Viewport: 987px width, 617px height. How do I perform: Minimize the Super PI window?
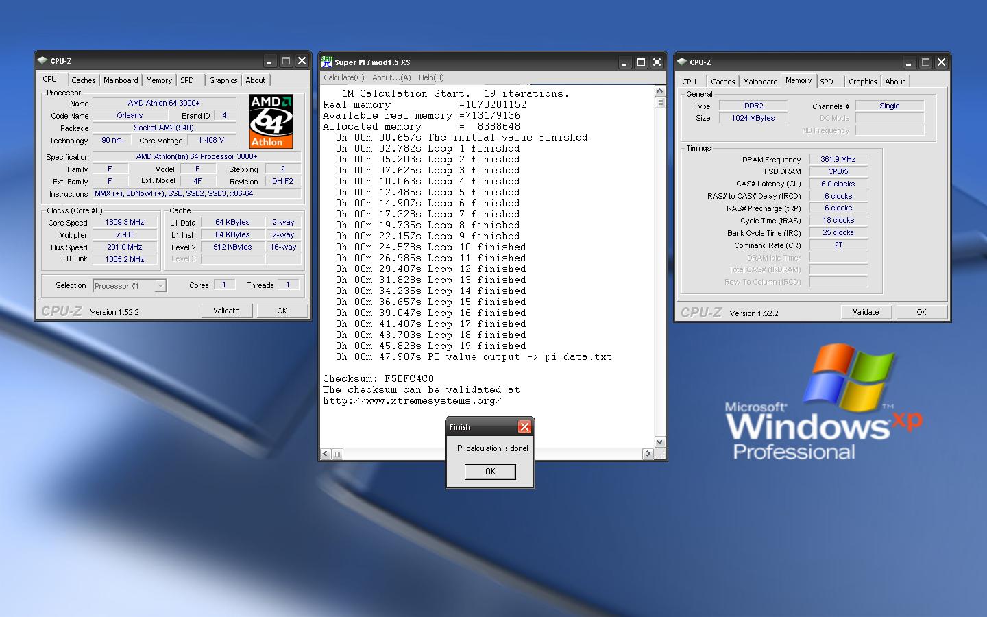[x=624, y=62]
